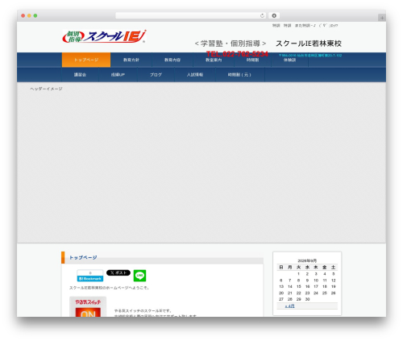Click the ヘッダーイメージ placeholder text

pyautogui.click(x=46, y=89)
